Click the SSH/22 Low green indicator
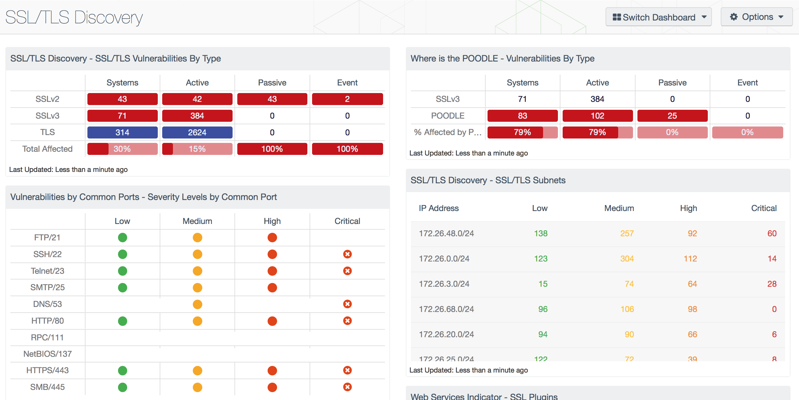Image resolution: width=799 pixels, height=400 pixels. tap(122, 254)
